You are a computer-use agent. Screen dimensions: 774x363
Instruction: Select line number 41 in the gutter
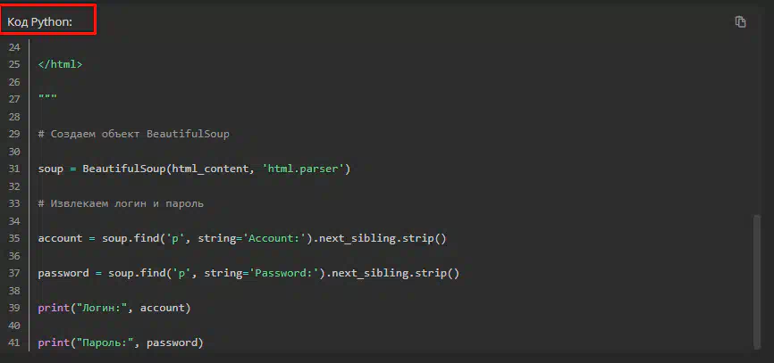click(x=14, y=342)
